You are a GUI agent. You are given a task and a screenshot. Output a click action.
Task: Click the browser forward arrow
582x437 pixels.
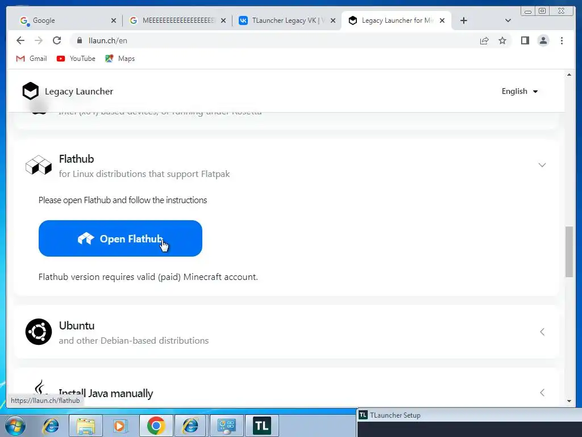tap(39, 40)
